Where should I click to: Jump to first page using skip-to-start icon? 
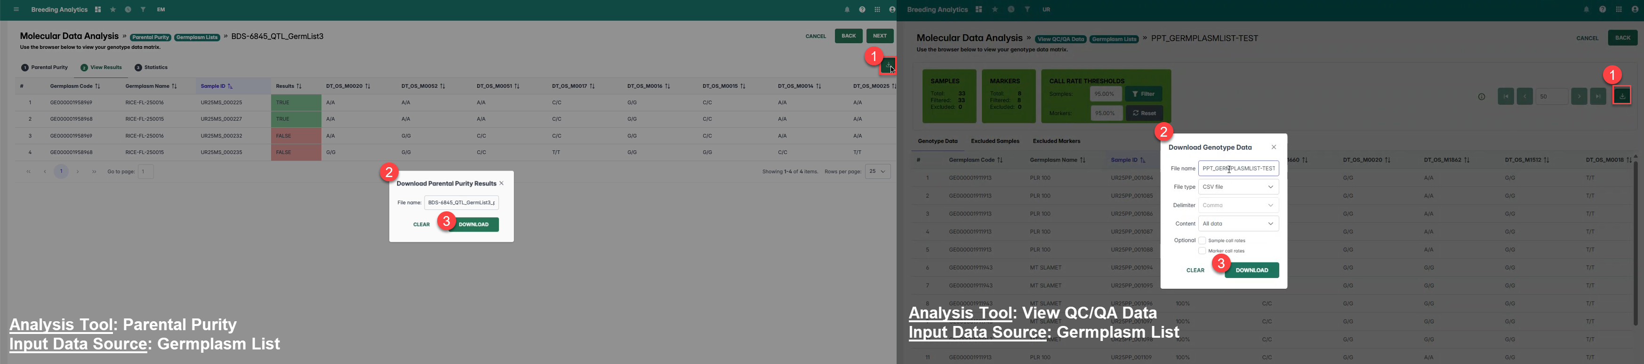tap(1506, 97)
